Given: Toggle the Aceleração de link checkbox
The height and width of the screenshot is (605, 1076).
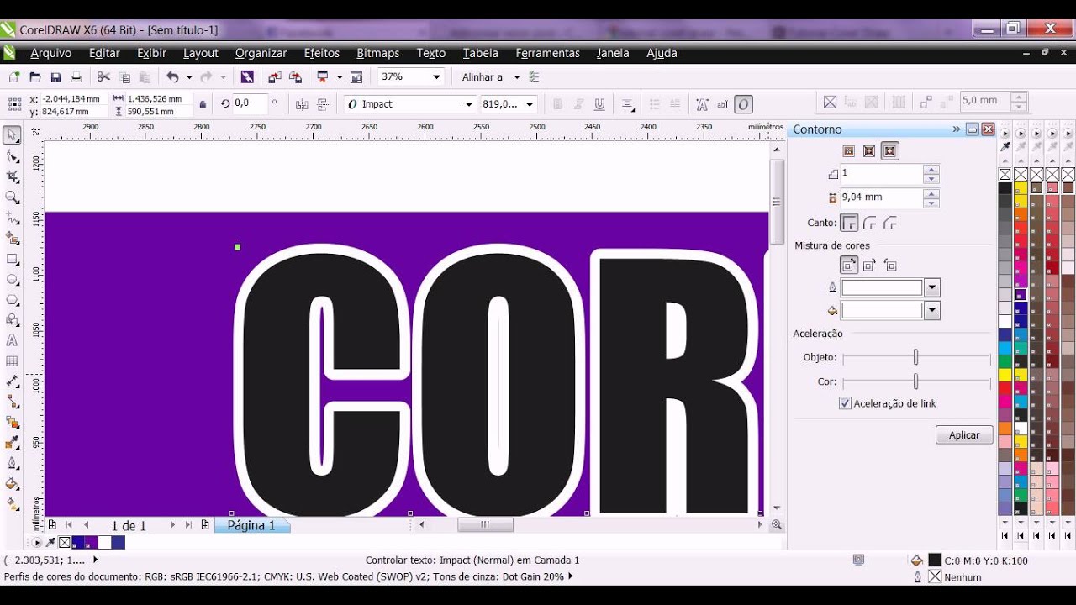Looking at the screenshot, I should [x=845, y=403].
